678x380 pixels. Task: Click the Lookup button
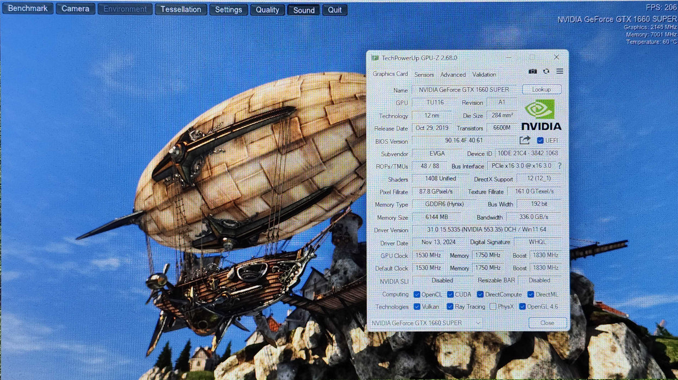[542, 90]
